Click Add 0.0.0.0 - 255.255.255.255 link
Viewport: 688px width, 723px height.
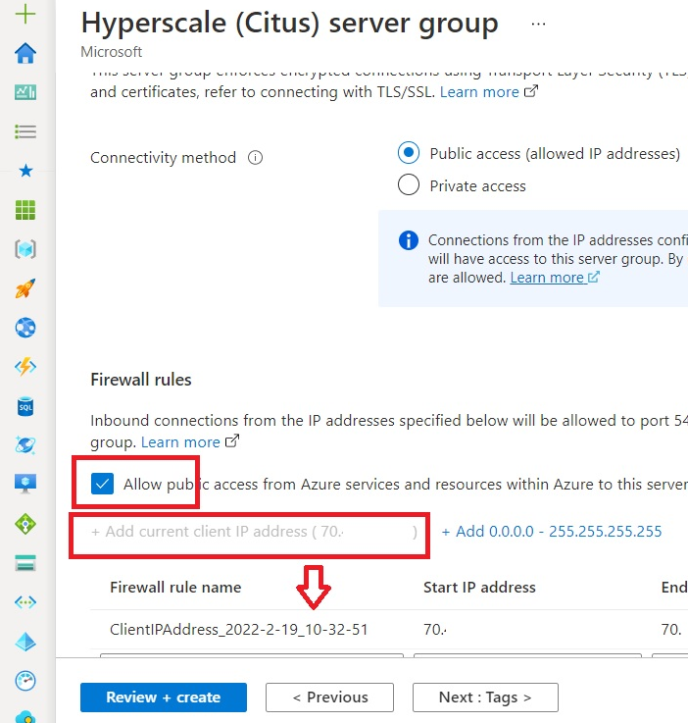(551, 531)
